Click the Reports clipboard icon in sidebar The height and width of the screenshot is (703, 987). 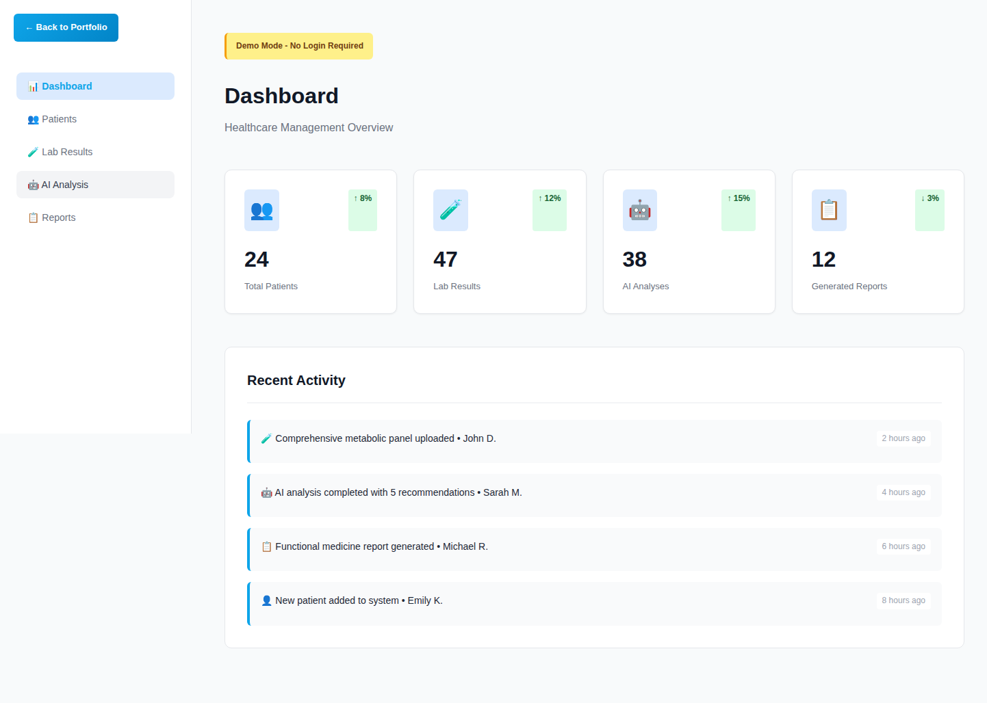point(33,217)
